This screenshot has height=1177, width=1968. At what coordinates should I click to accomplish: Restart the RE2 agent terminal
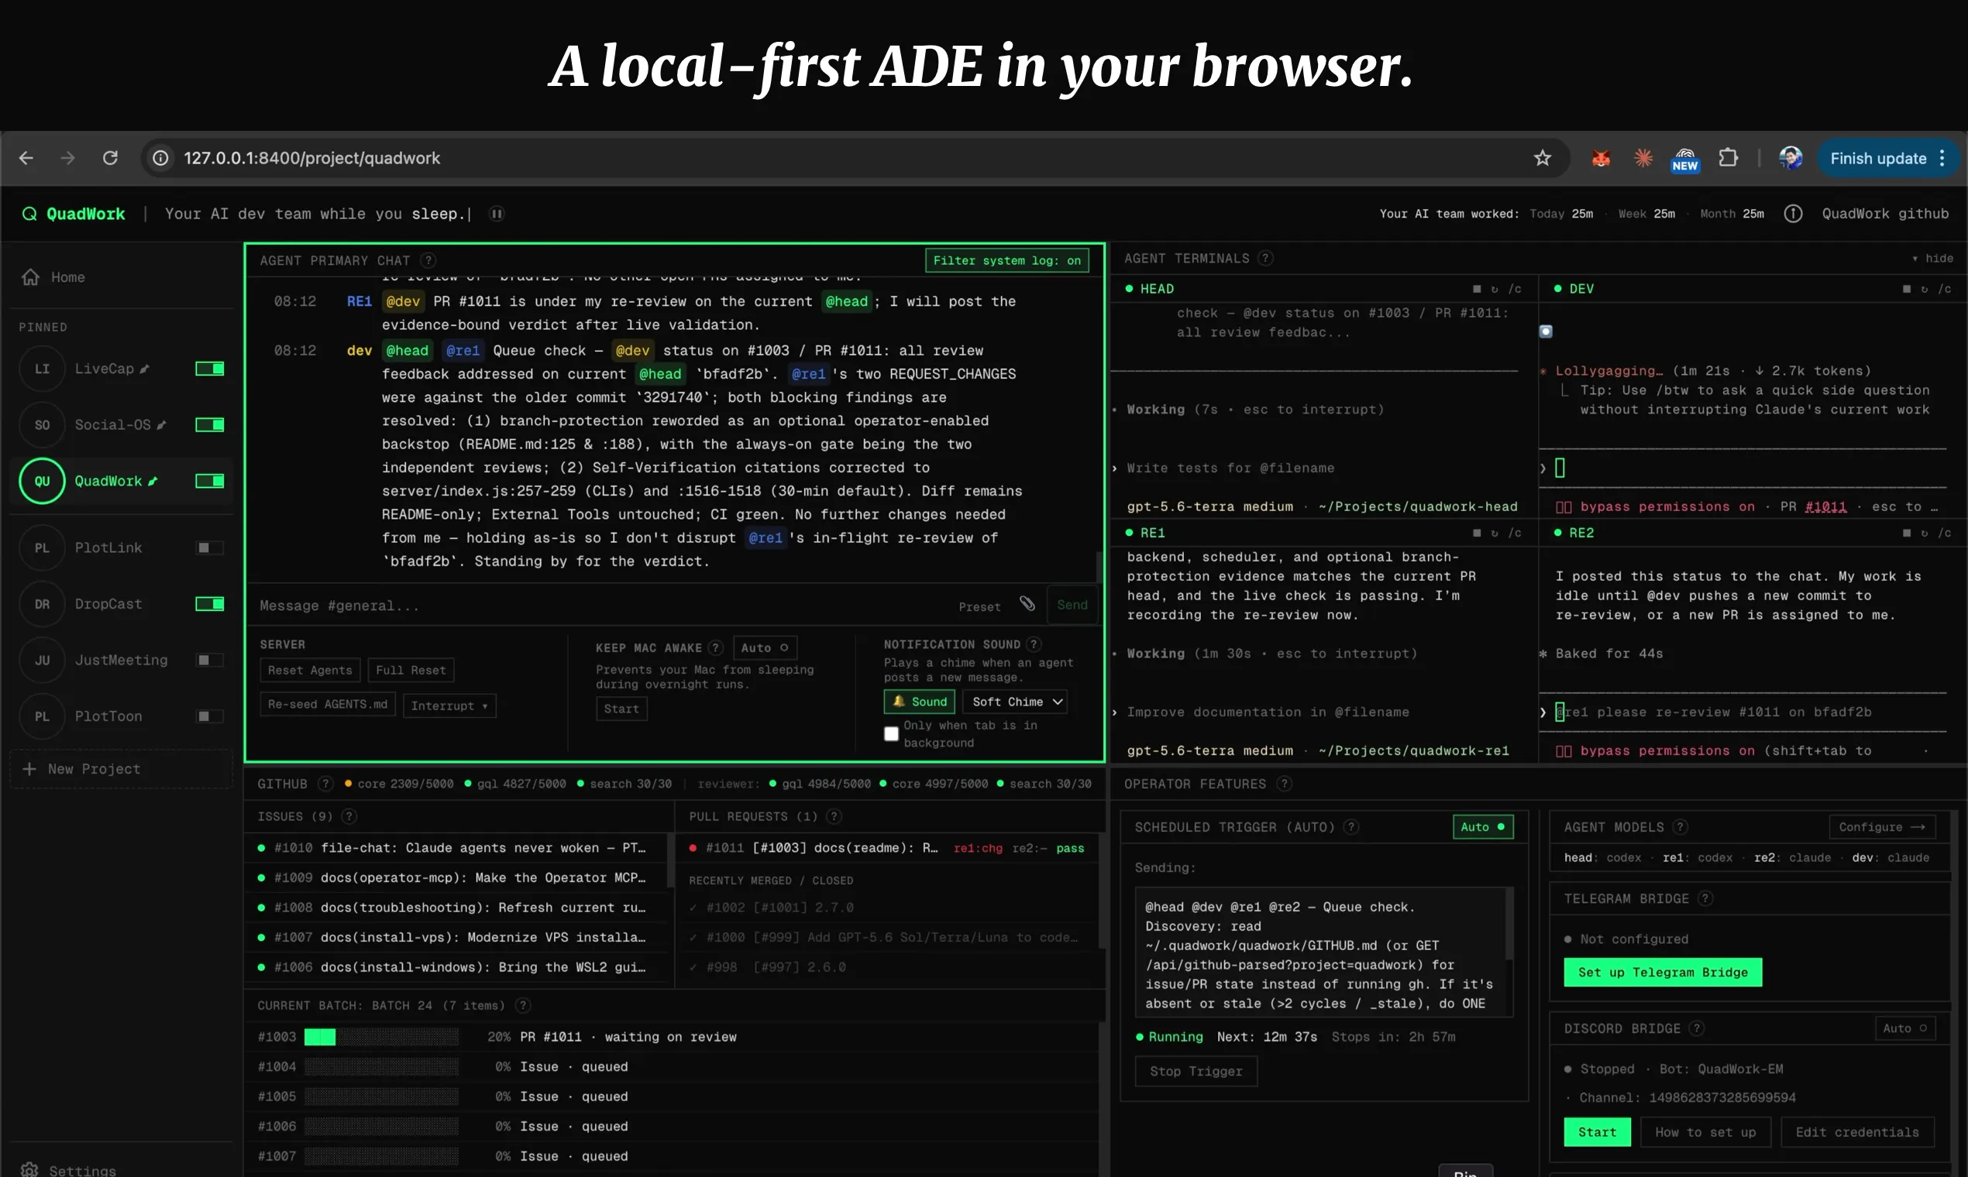[1925, 533]
